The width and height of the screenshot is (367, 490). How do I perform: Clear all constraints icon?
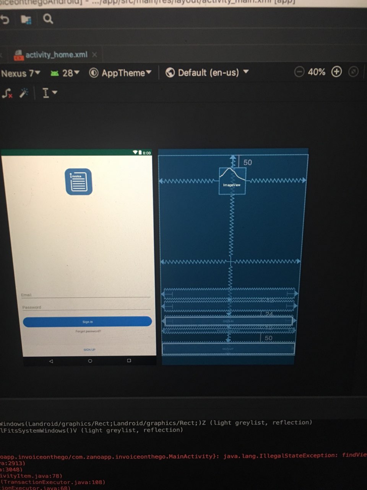click(x=7, y=93)
